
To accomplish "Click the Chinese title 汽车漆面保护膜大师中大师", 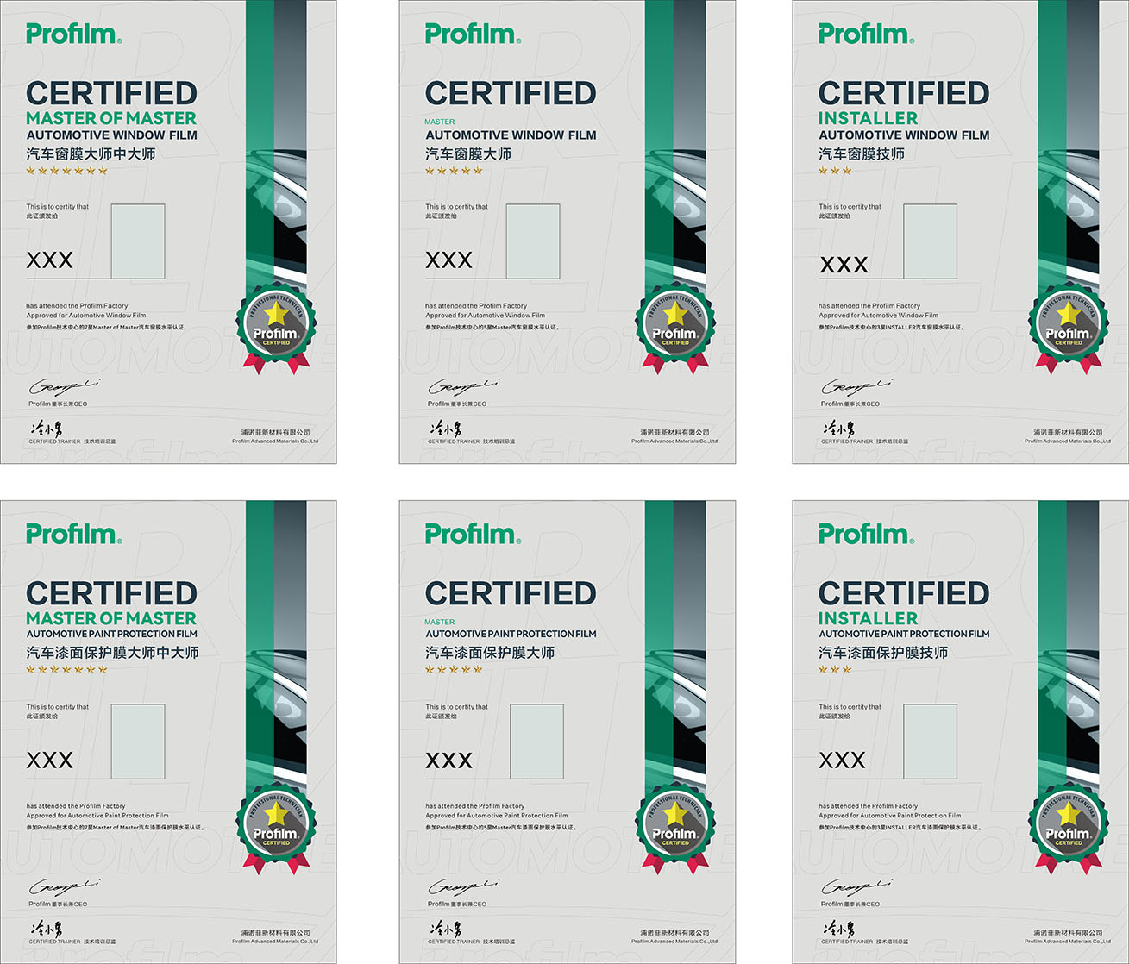I will (112, 653).
